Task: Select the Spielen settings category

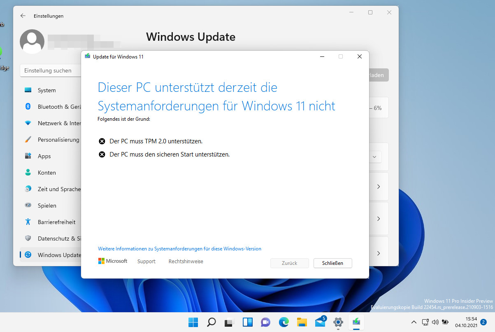Action: pyautogui.click(x=50, y=206)
